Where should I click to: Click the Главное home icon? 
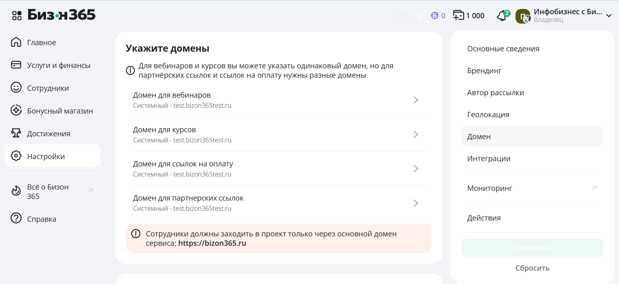click(16, 42)
